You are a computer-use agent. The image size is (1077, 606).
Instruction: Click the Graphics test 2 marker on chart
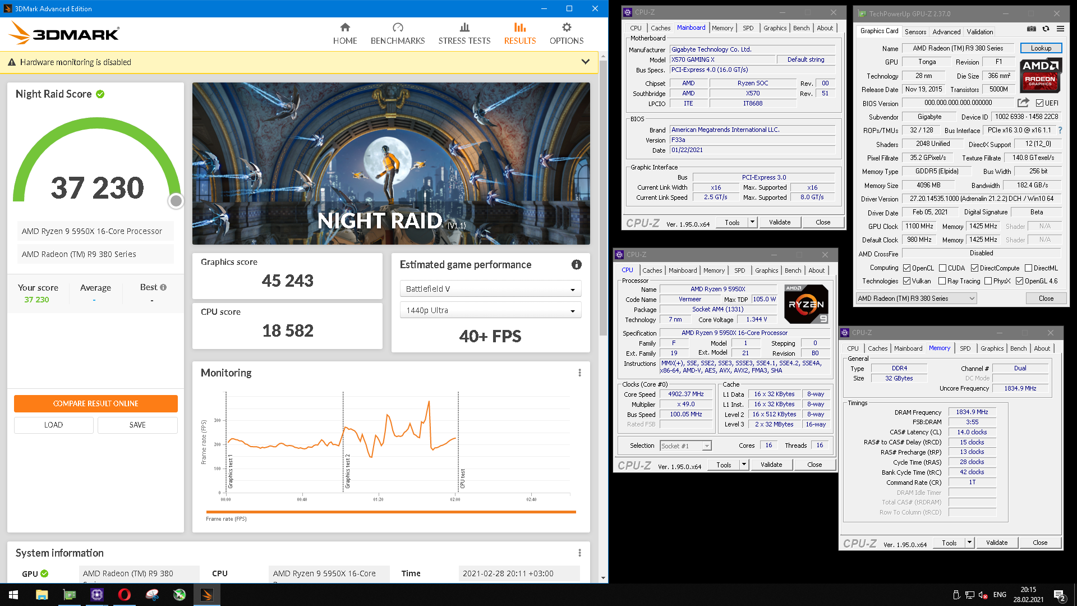click(347, 471)
